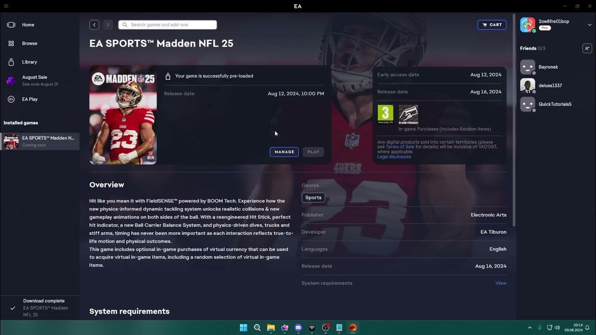Click the microphone tray icon
The width and height of the screenshot is (596, 335).
(x=540, y=328)
